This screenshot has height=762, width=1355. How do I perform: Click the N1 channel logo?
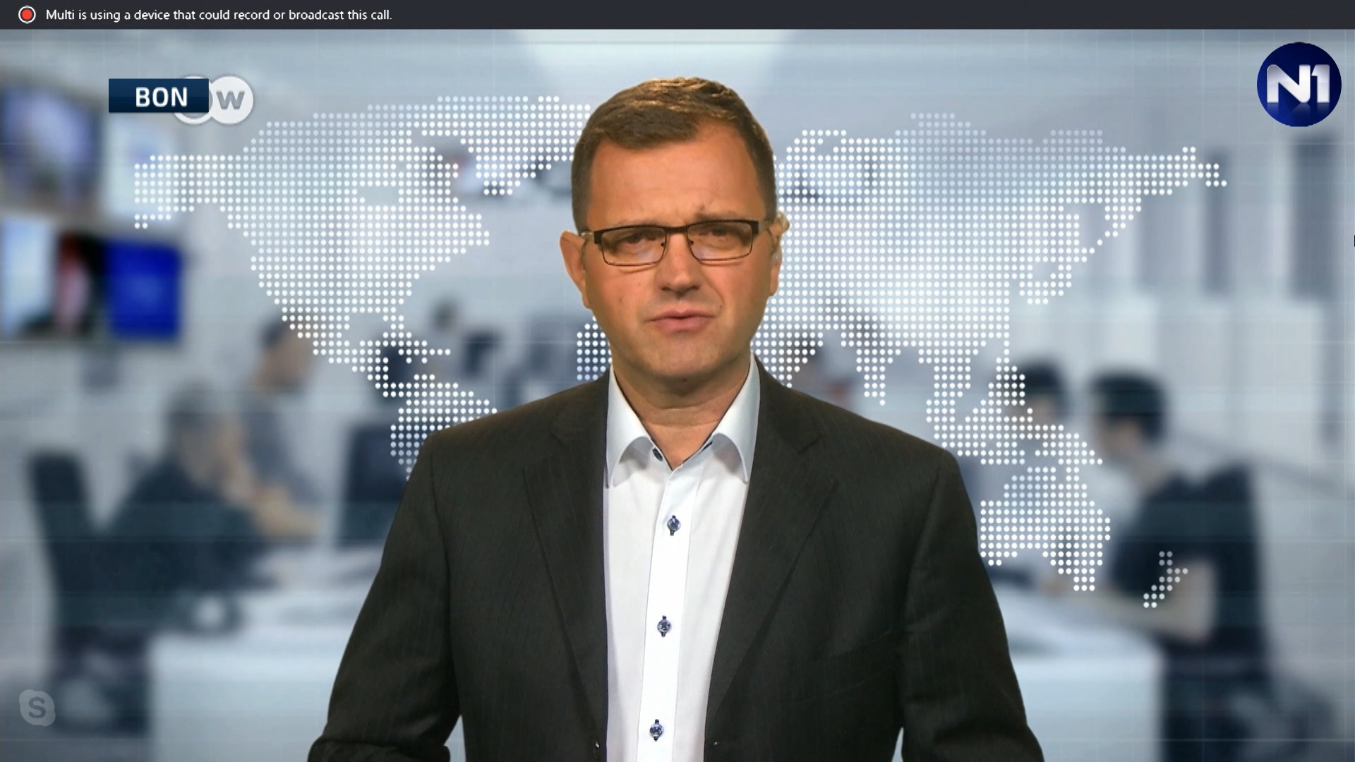click(x=1299, y=85)
